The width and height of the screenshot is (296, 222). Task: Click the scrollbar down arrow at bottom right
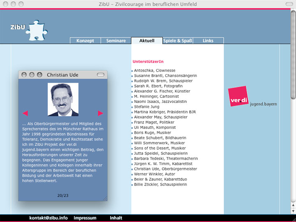coord(293,211)
